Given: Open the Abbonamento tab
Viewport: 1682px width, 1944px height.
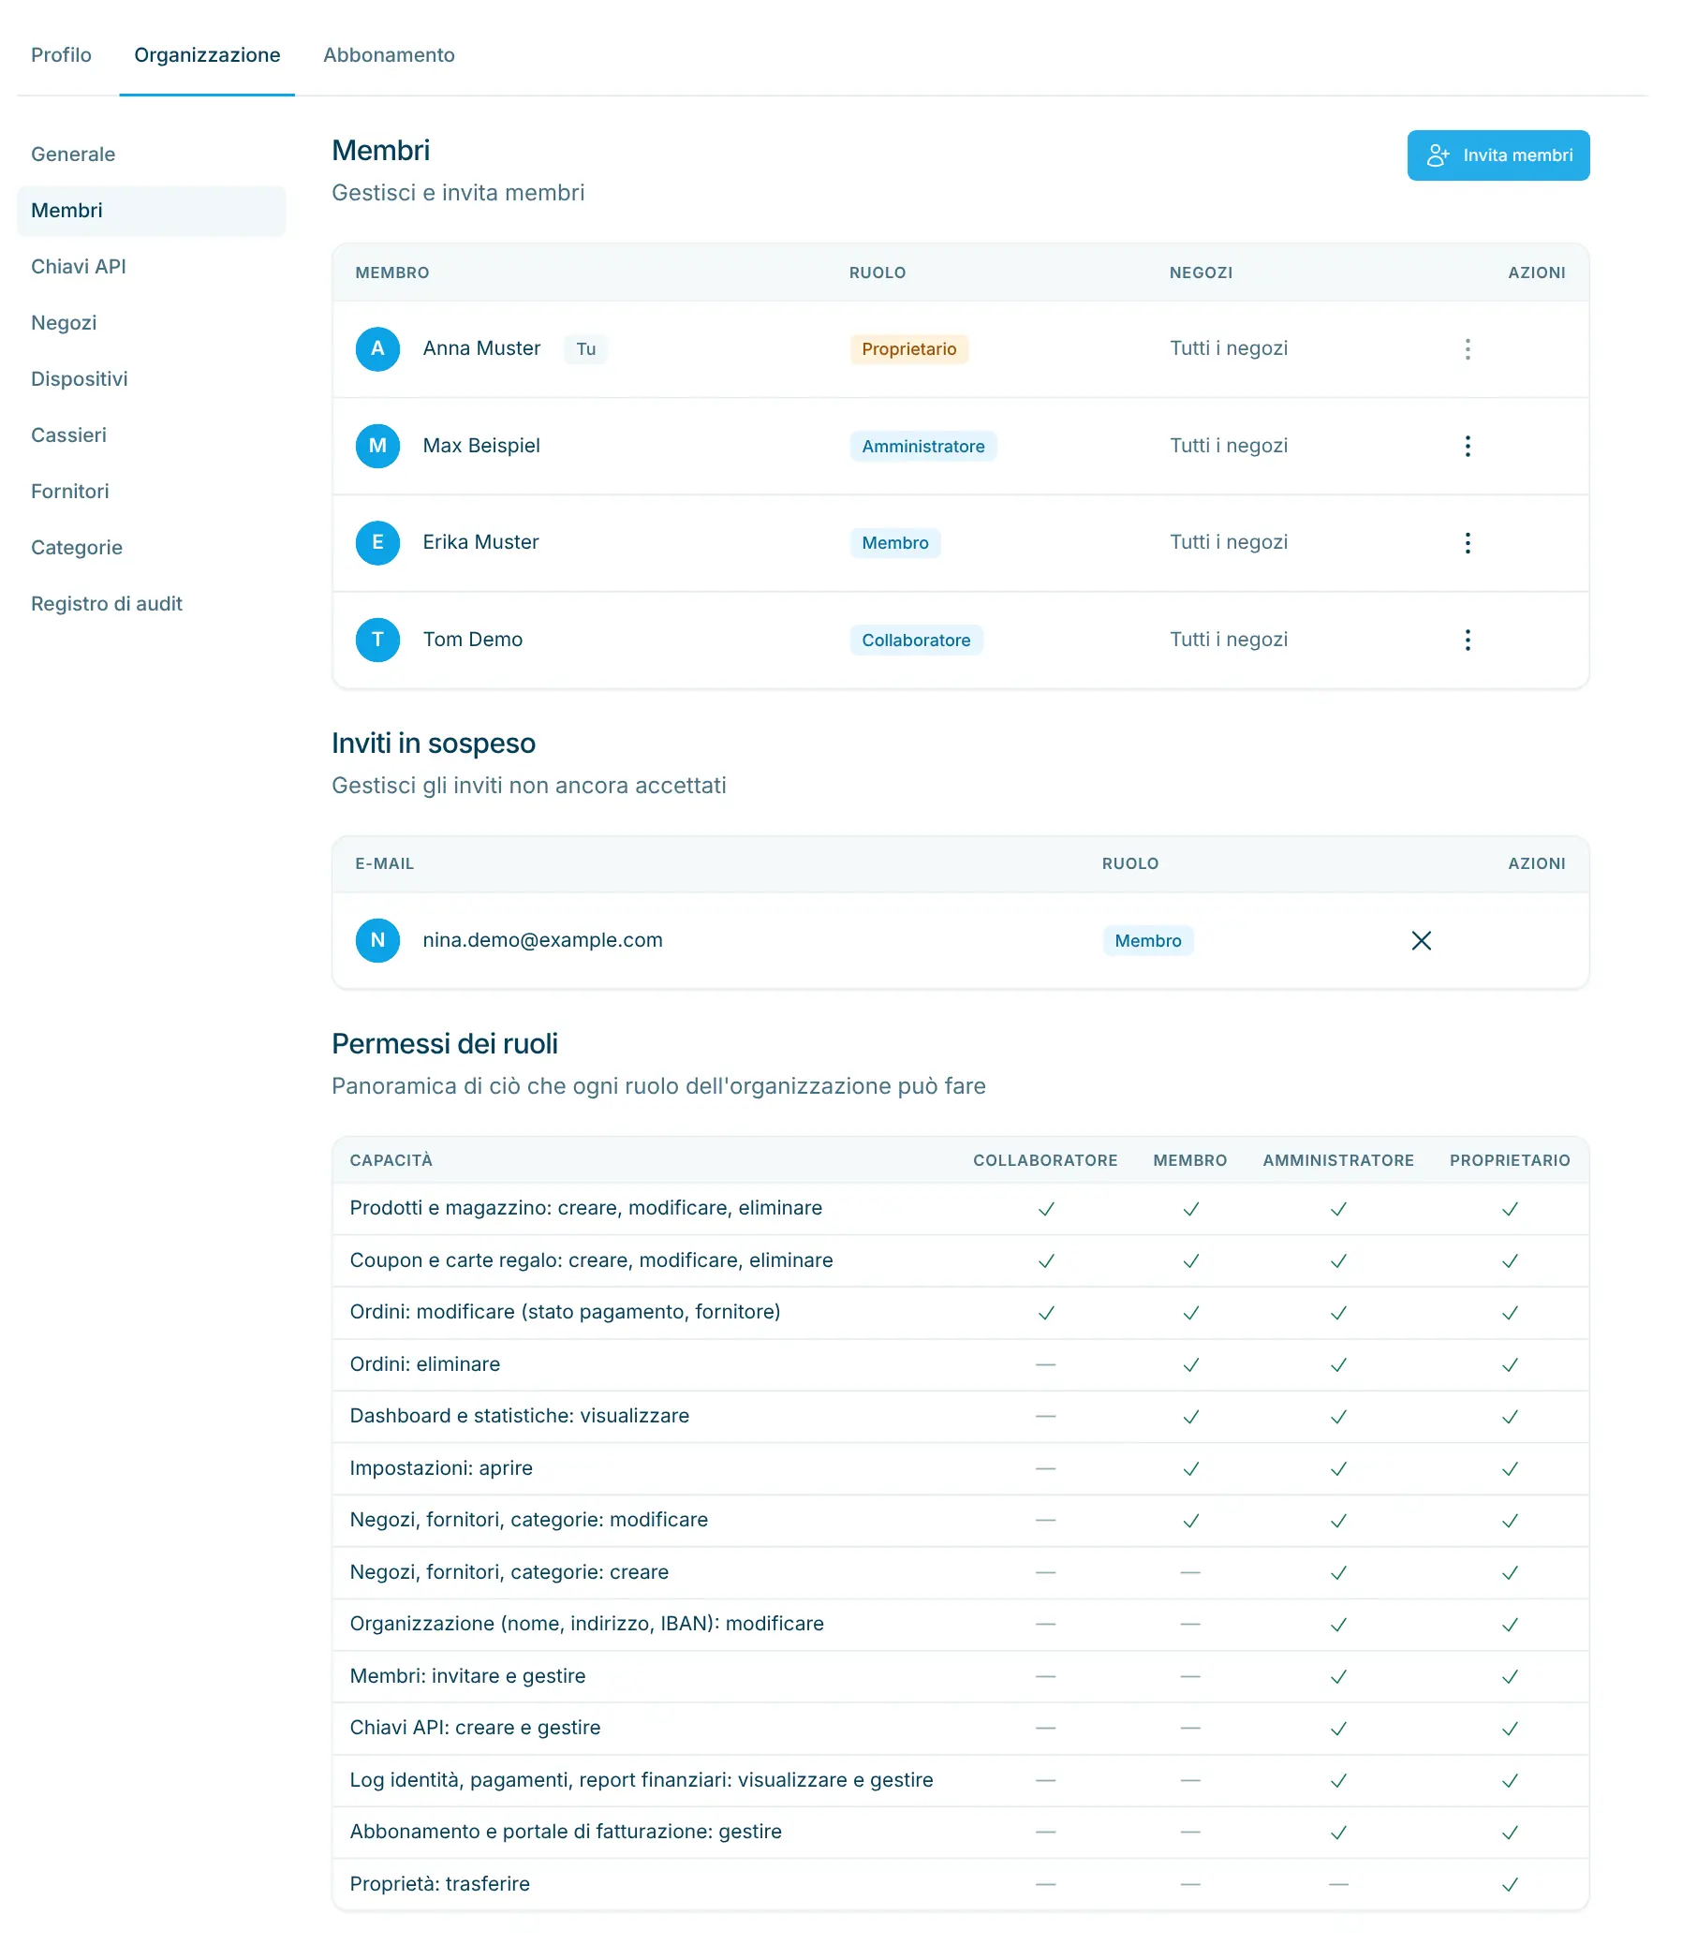Looking at the screenshot, I should 389,54.
